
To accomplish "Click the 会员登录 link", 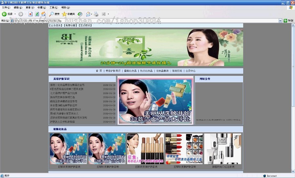I will pos(56,25).
